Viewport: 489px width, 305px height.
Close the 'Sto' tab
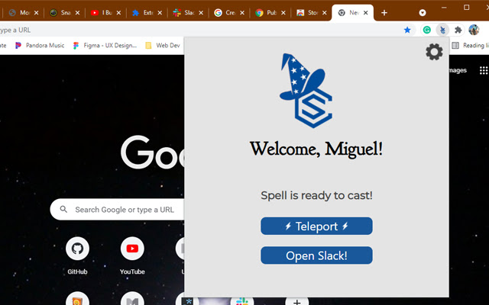pos(324,13)
